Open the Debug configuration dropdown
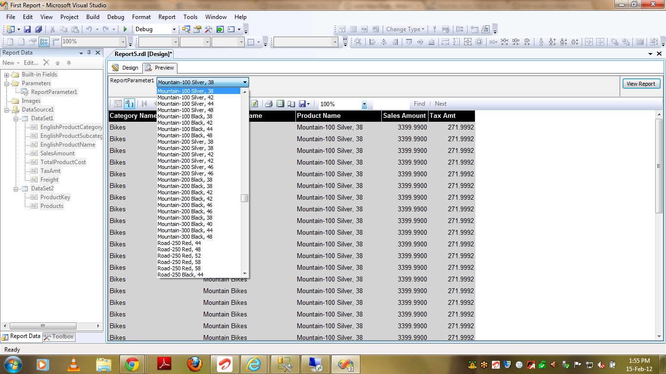Screen dimensions: 666x374 pos(174,30)
